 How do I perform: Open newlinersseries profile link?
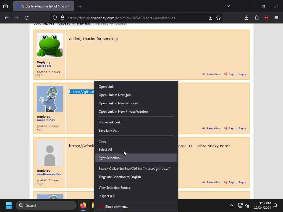[x=49, y=174]
